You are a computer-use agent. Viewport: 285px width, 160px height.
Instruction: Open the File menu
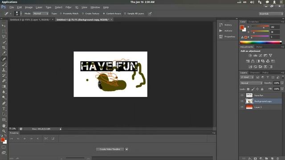click(x=12, y=8)
